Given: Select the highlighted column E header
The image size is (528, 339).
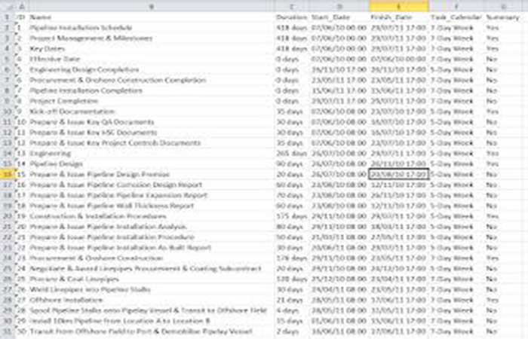Looking at the screenshot, I should click(399, 6).
